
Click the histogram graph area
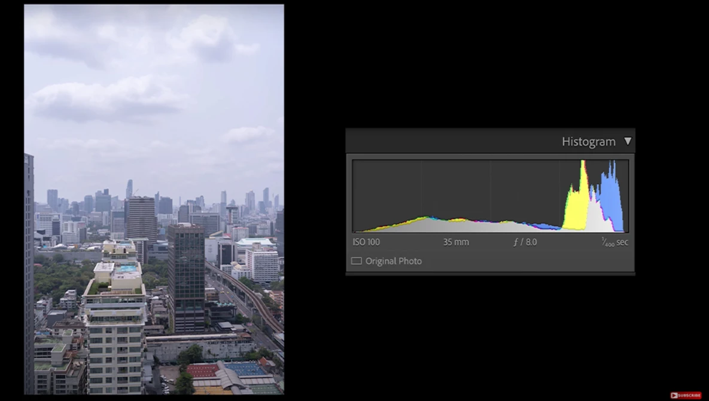(490, 196)
